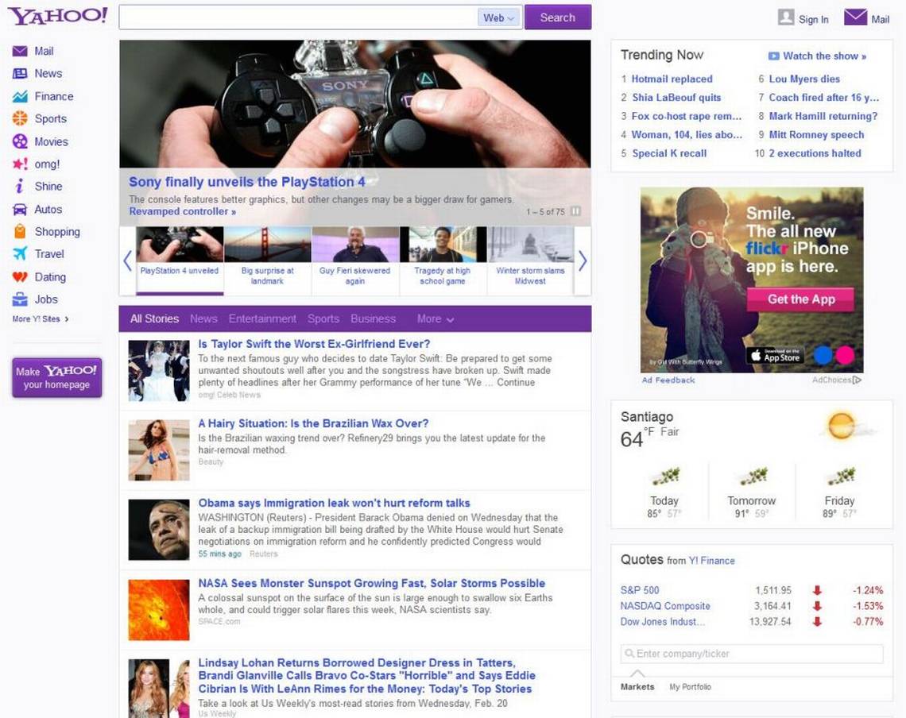
Task: Select the All Stories tab
Action: click(x=154, y=318)
